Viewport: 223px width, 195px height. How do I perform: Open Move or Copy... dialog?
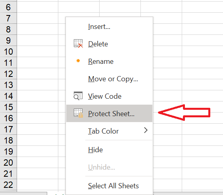pyautogui.click(x=109, y=79)
